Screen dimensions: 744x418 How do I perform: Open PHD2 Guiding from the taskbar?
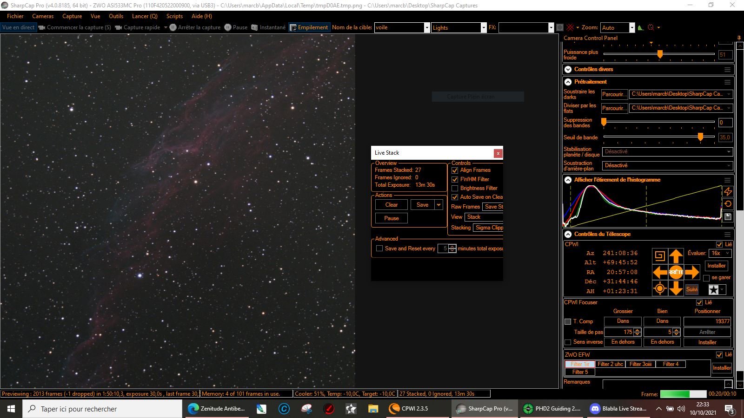click(552, 409)
